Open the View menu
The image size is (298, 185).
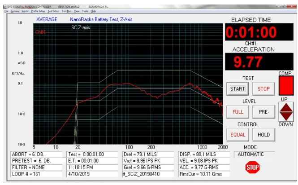point(77,11)
